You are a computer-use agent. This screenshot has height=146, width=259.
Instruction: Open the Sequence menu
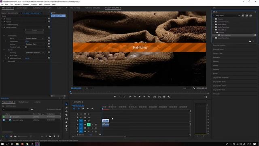pos(18,4)
